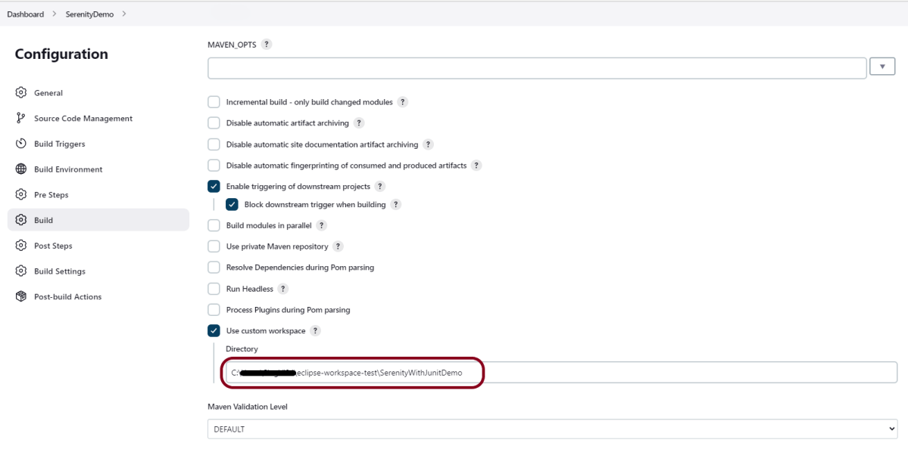Open help icon next to MAVEN_OPTS
This screenshot has width=908, height=449.
266,45
